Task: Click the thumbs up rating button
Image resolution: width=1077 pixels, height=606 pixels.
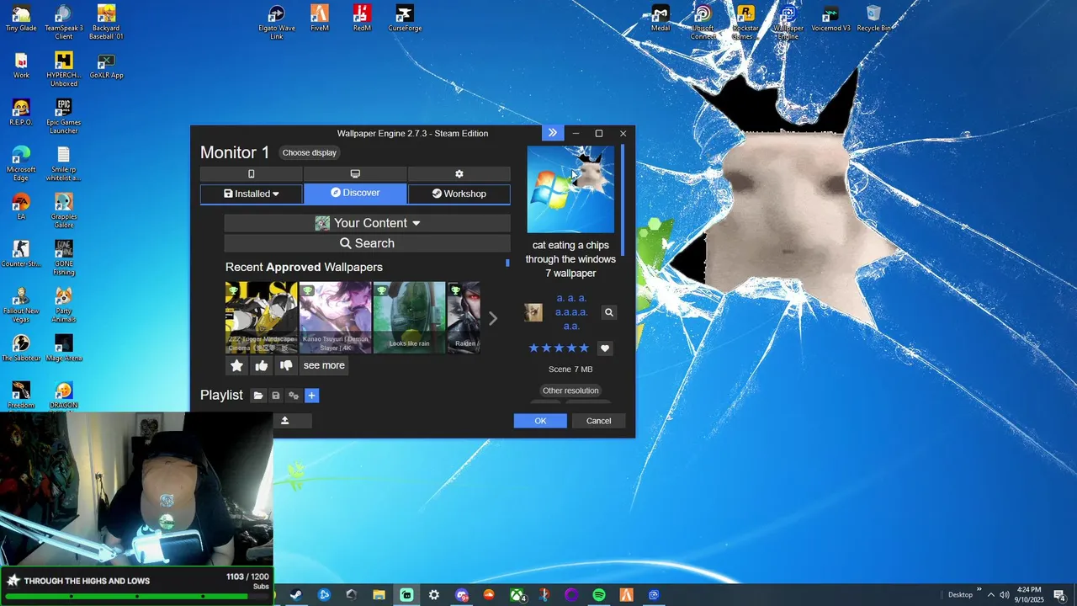Action: pos(261,365)
